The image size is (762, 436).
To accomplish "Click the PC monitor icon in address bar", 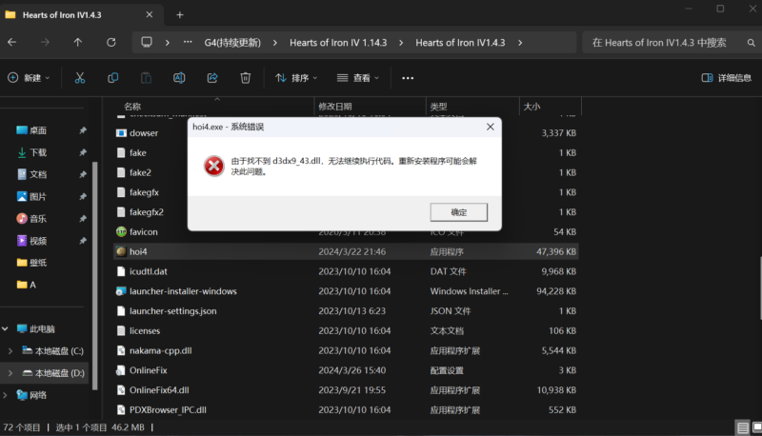I will (147, 42).
